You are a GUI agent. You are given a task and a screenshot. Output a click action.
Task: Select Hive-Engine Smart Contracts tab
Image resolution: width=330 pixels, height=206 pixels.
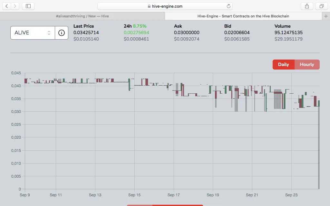(243, 16)
